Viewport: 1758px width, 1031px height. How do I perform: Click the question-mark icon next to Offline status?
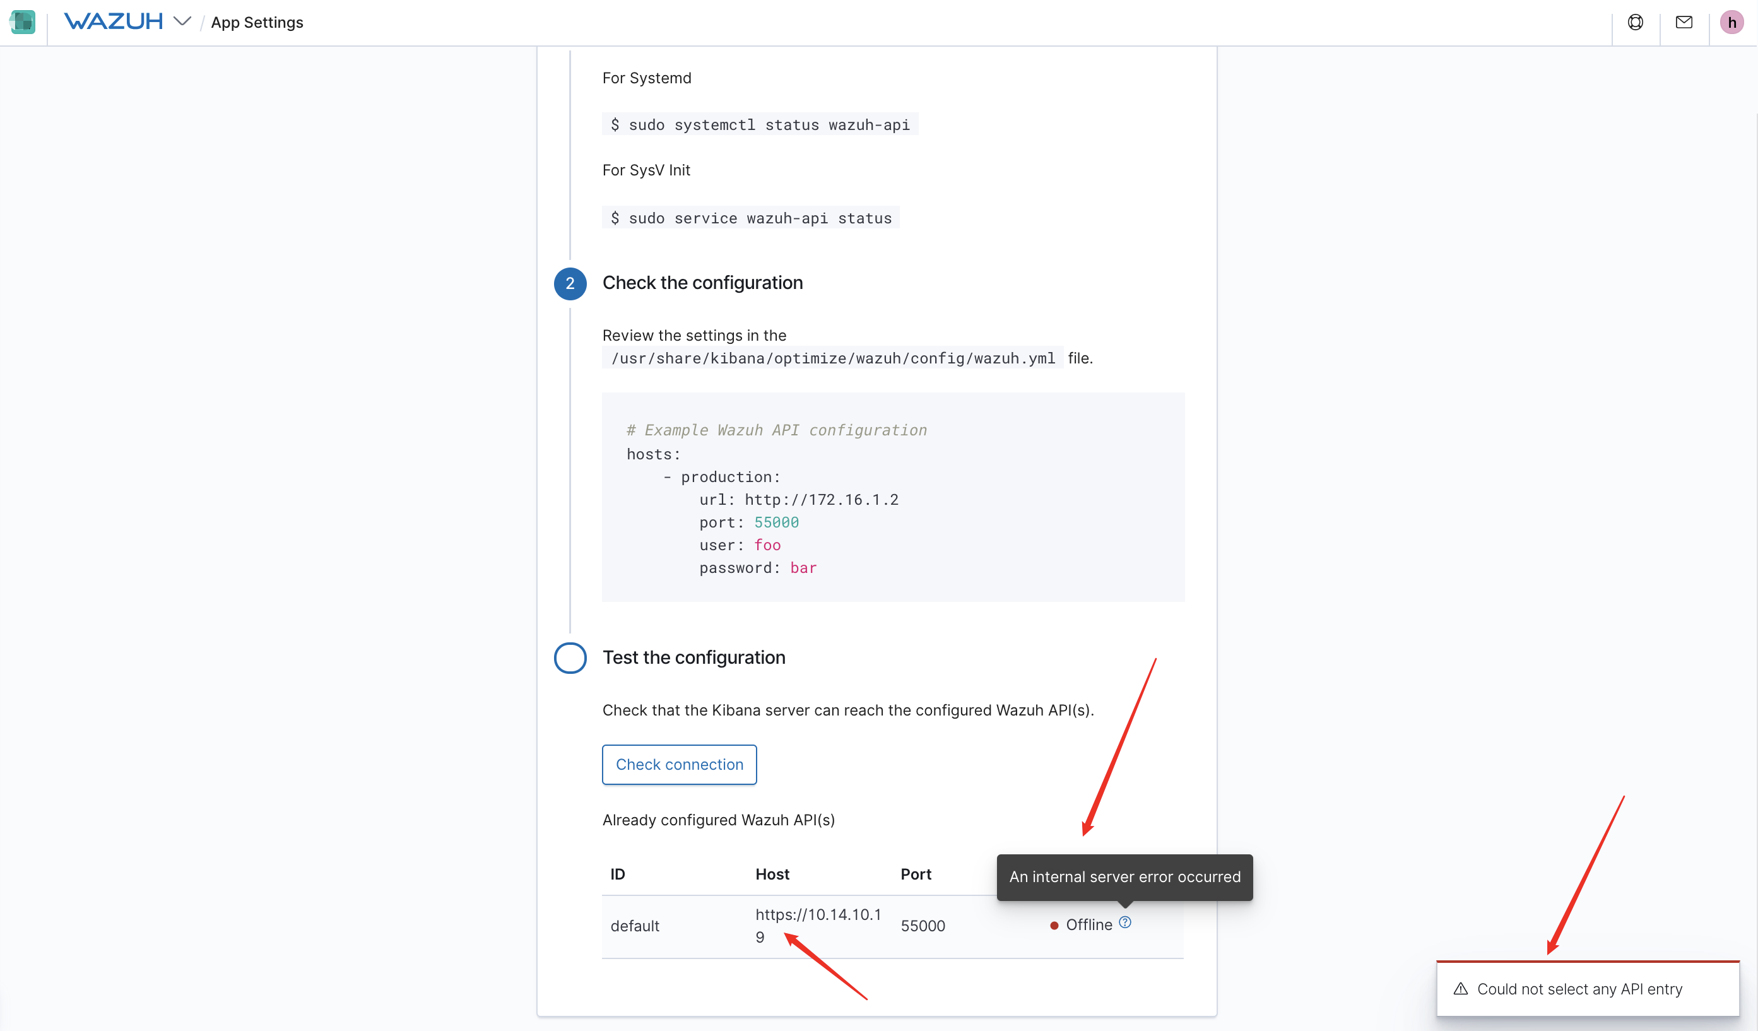click(1124, 922)
